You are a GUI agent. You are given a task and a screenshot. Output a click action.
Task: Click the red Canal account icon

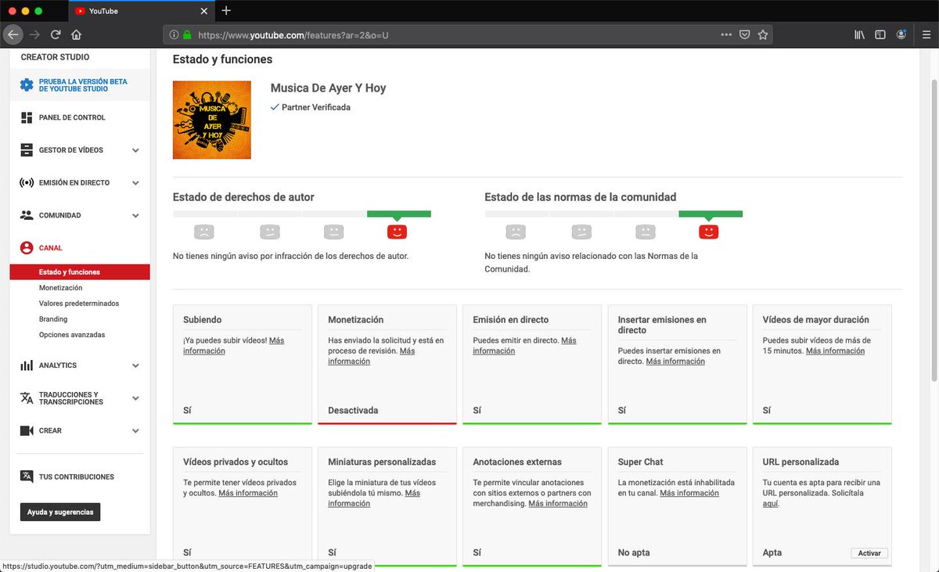click(x=27, y=248)
